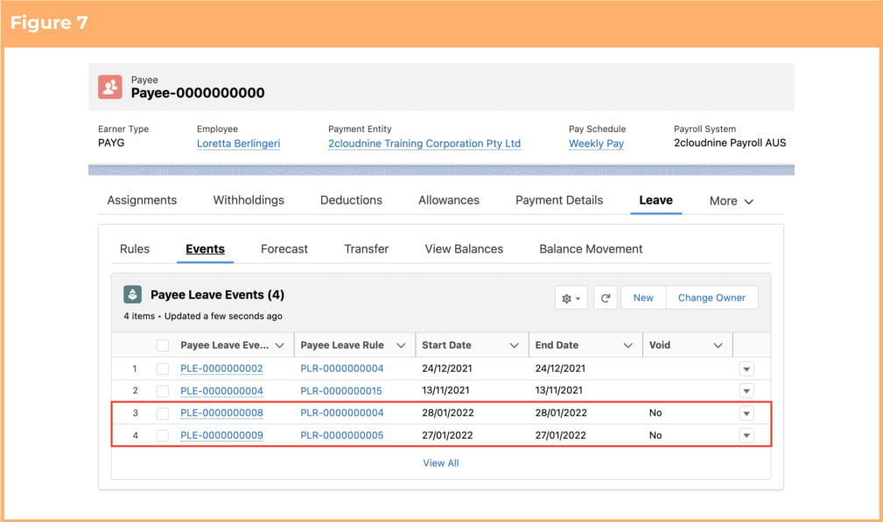Open the View Balances sub-tab
The width and height of the screenshot is (883, 522).
(x=464, y=249)
